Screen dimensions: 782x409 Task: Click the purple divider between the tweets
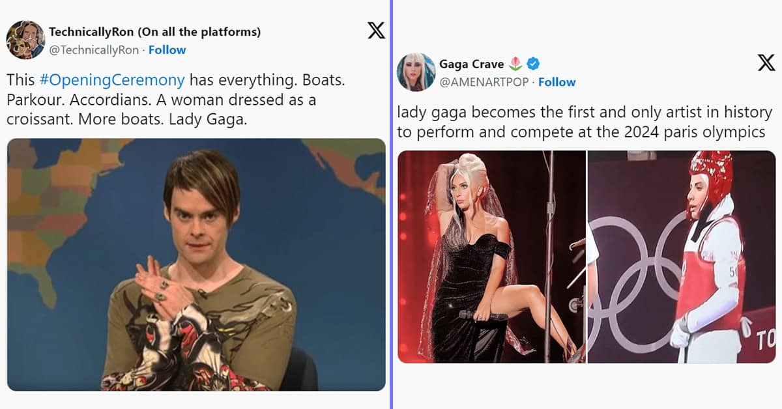[391, 204]
